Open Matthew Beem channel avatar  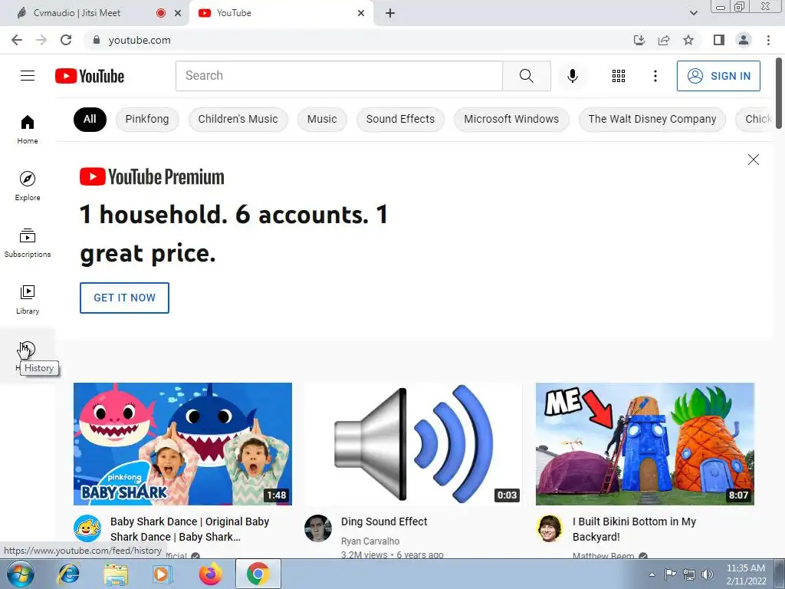[550, 528]
